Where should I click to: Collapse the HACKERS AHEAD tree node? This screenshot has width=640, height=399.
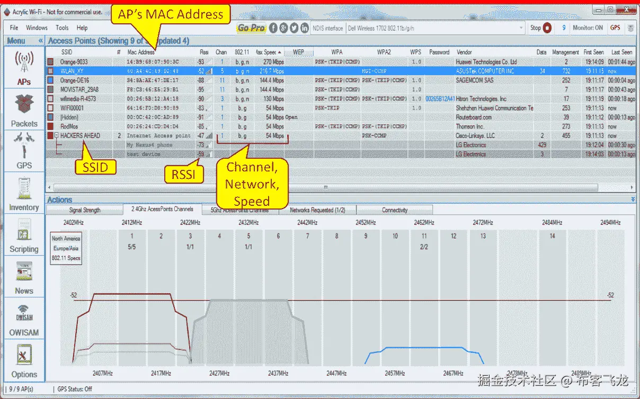click(x=57, y=135)
